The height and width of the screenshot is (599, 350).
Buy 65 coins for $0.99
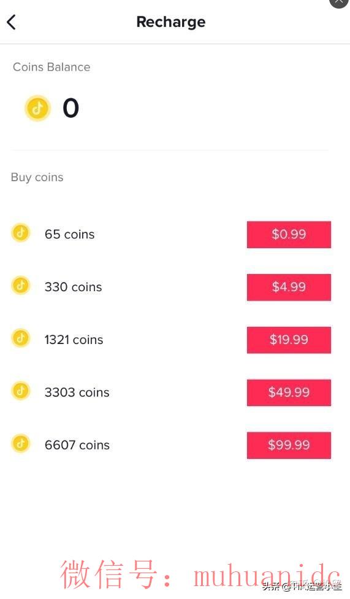pos(289,234)
